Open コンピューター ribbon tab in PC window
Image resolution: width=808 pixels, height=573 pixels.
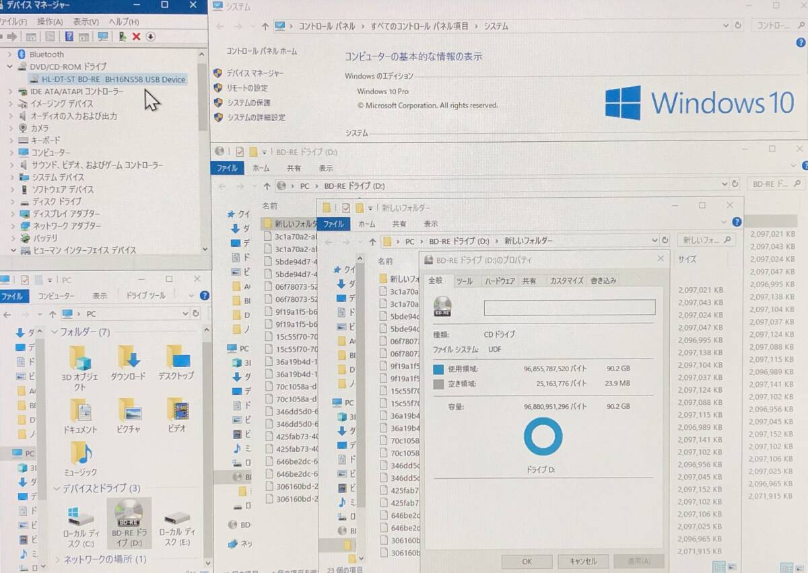point(56,296)
